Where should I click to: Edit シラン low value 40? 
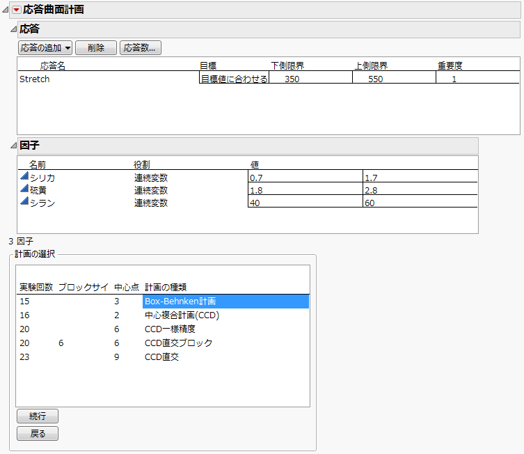coord(305,202)
